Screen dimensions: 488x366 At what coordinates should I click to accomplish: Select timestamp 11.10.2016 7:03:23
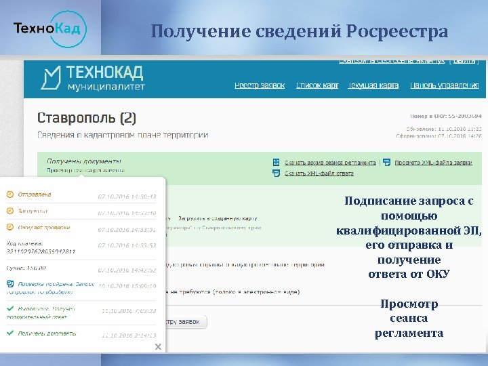[129, 311]
